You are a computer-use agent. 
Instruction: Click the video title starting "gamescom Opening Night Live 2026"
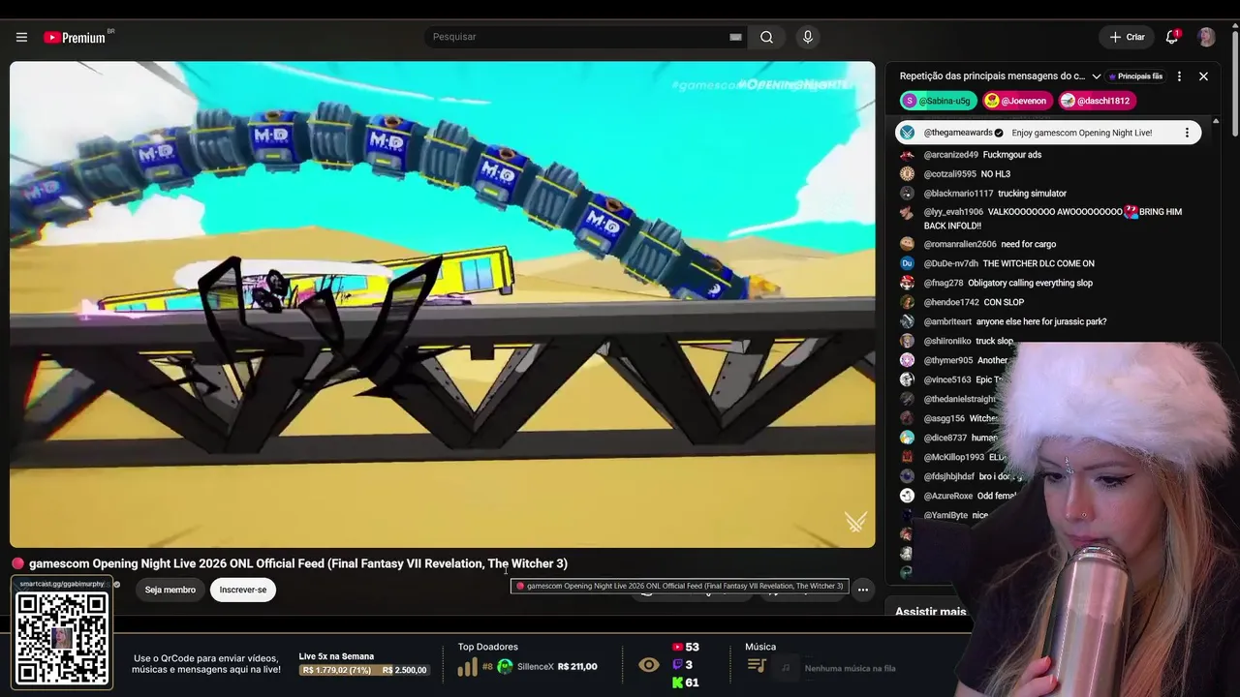click(x=298, y=563)
